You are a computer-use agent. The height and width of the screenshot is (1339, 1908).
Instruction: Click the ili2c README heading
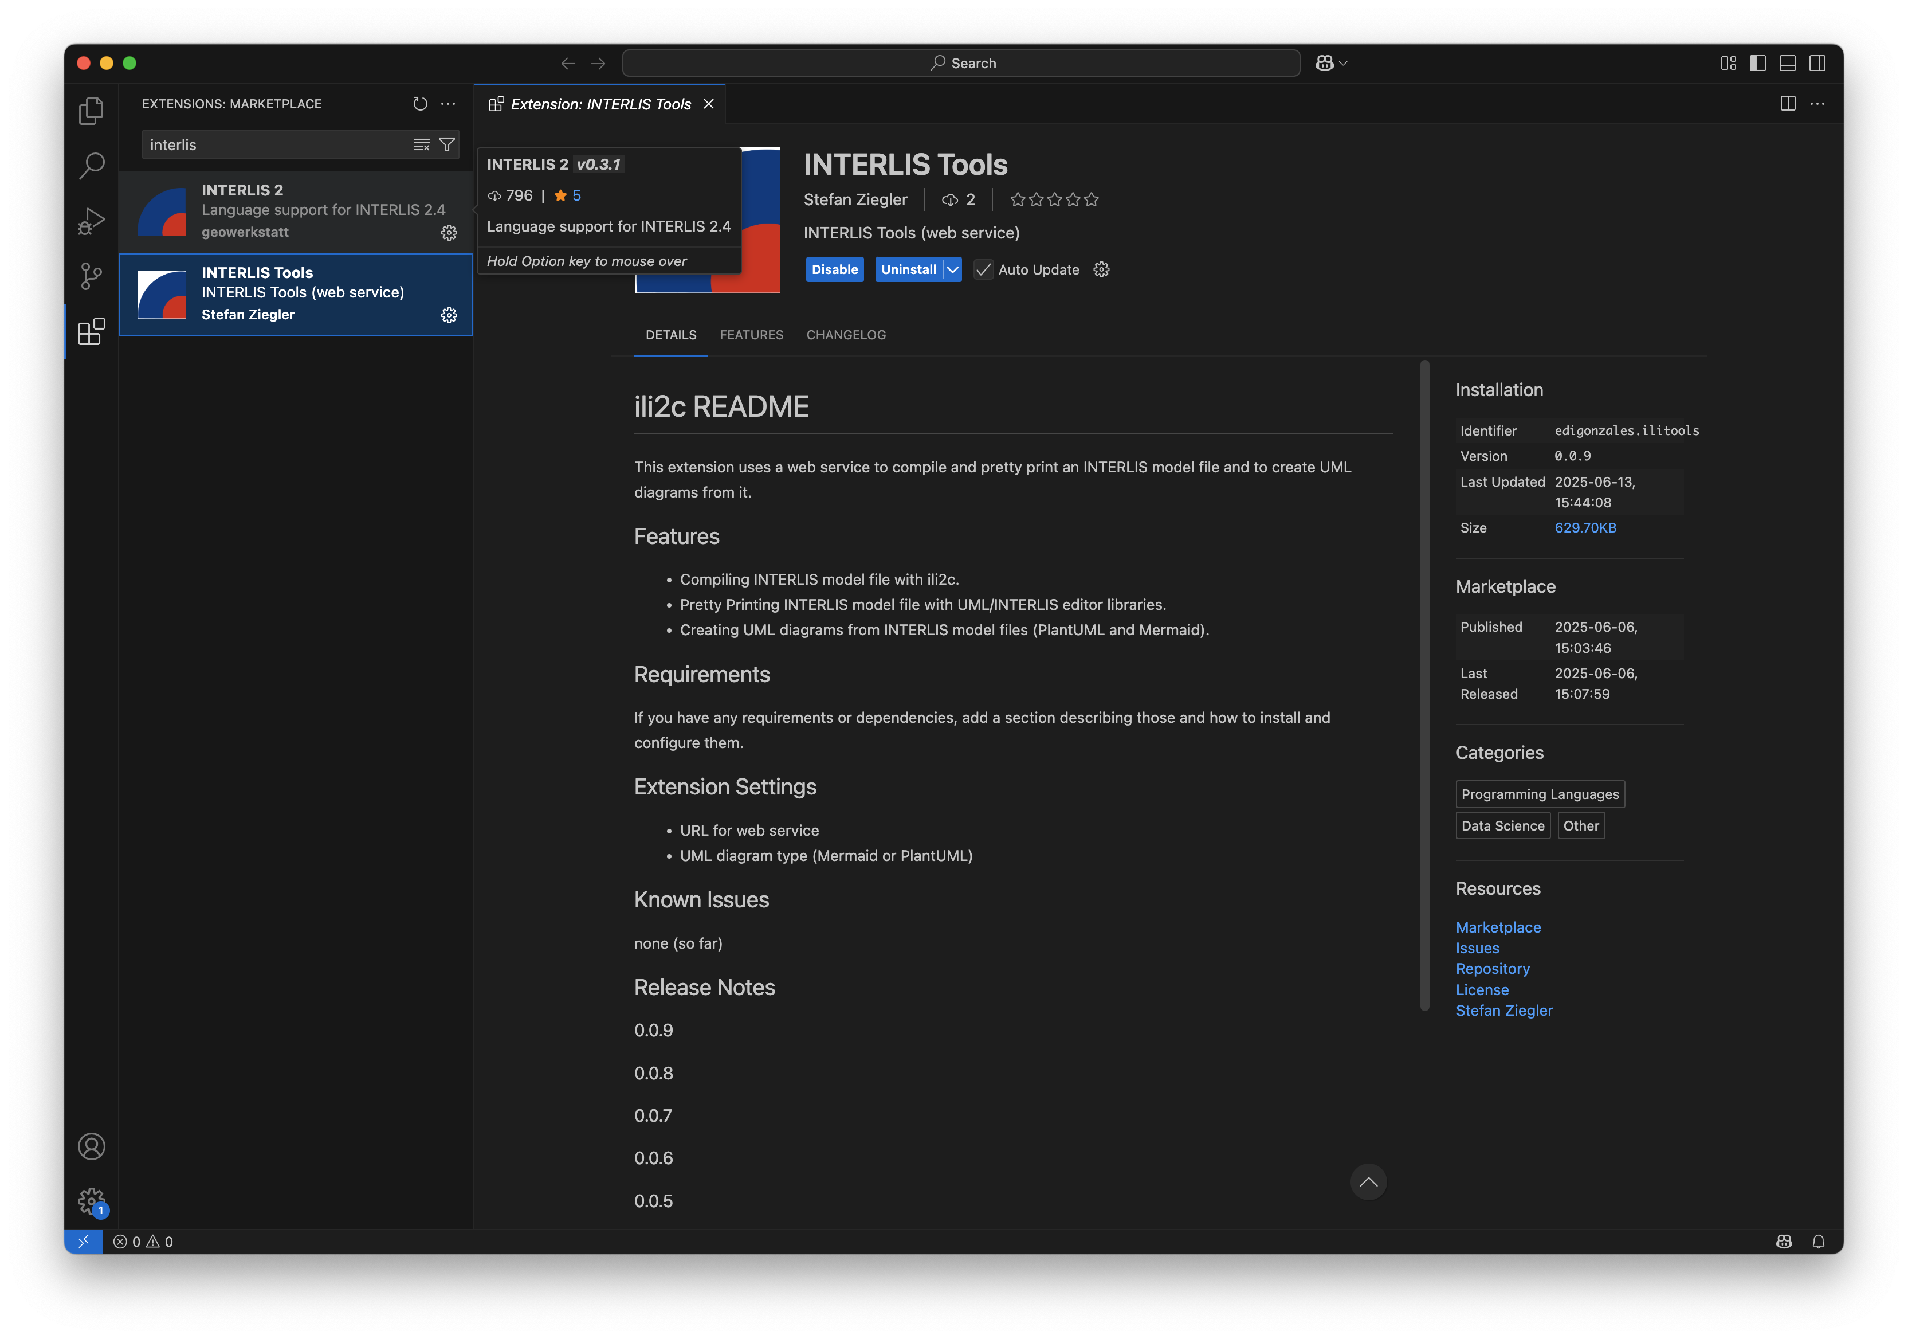point(720,406)
